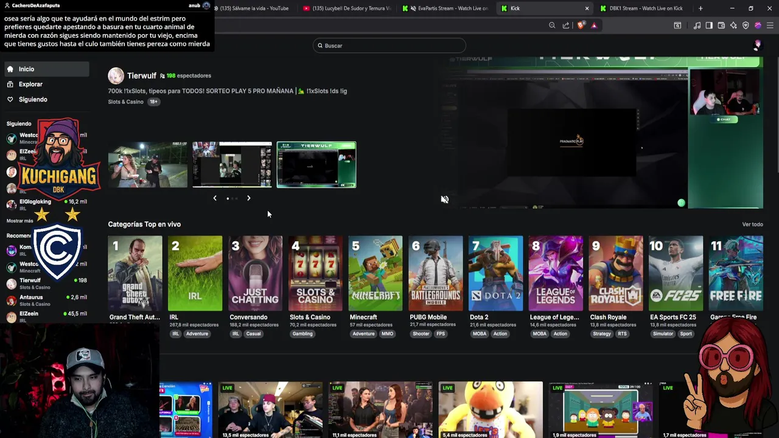The width and height of the screenshot is (779, 438).
Task: Open live stream with 1,9 mil espectadores
Action: [601, 410]
